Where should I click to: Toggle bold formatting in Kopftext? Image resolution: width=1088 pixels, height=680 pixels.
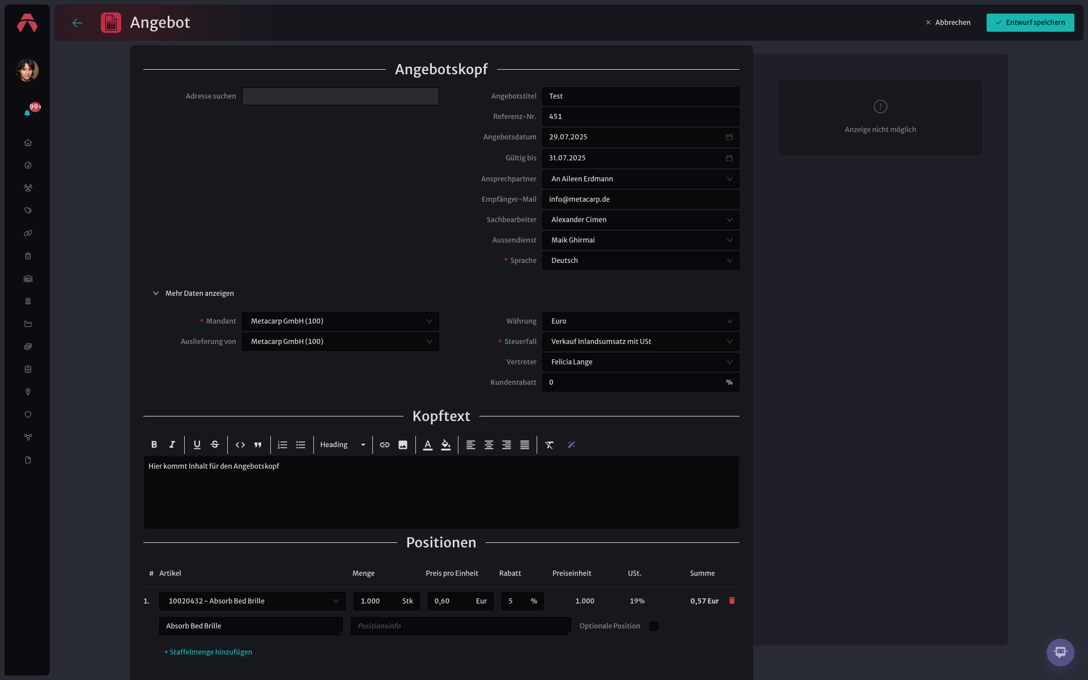pyautogui.click(x=154, y=445)
